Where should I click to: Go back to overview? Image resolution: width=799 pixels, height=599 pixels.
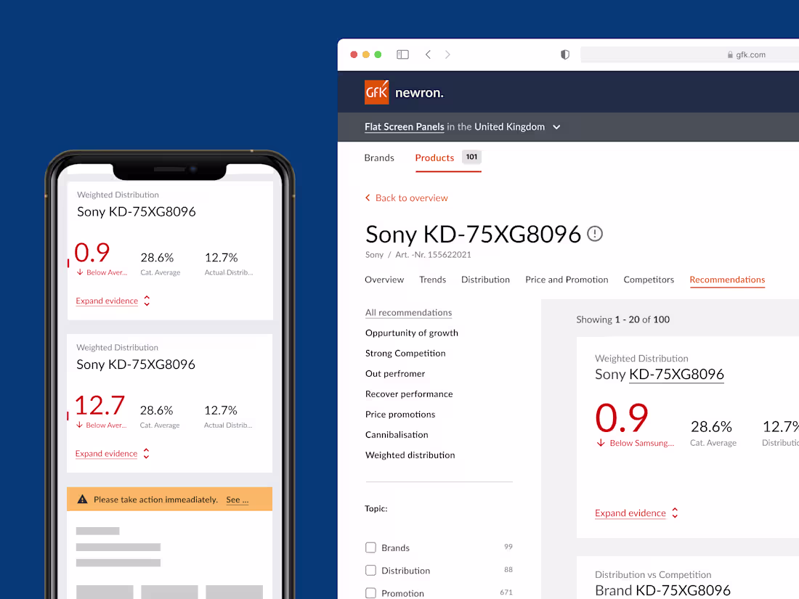point(407,198)
